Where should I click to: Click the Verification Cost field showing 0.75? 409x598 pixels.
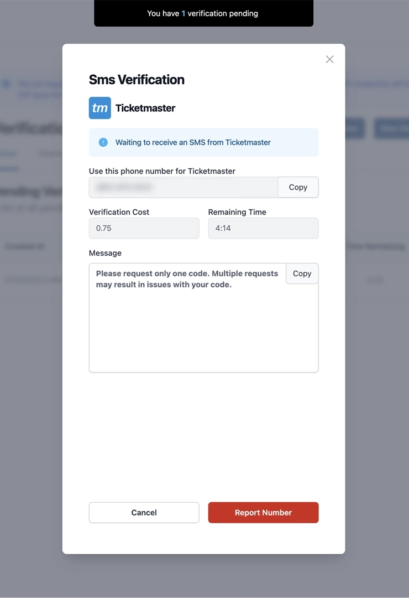click(x=144, y=228)
